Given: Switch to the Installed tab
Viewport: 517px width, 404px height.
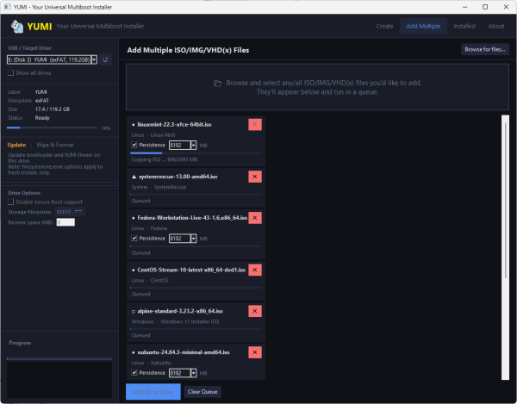Looking at the screenshot, I should pos(464,26).
